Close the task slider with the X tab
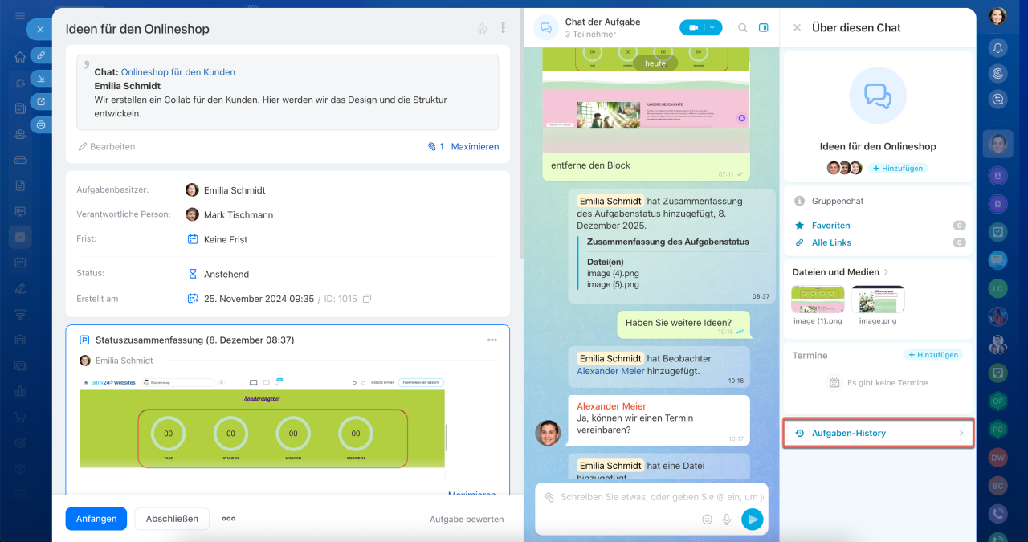Screen dimensions: 1028x542 (40, 29)
